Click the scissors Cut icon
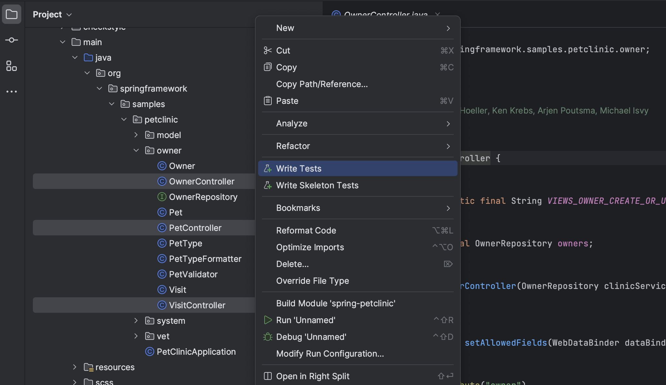This screenshot has width=666, height=385. coord(268,50)
